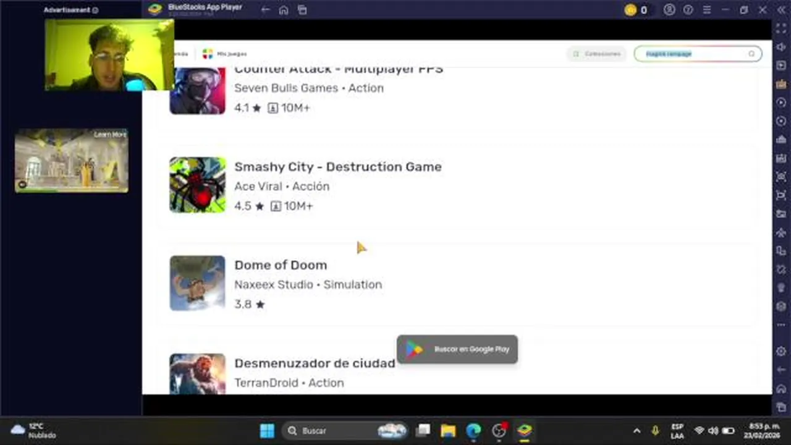Screen dimensions: 791x445
Task: Click the BlueStacks icon on the taskbar
Action: tap(525, 430)
